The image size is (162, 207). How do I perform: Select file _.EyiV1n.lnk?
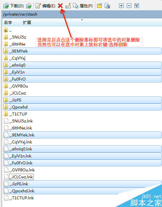point(82,156)
